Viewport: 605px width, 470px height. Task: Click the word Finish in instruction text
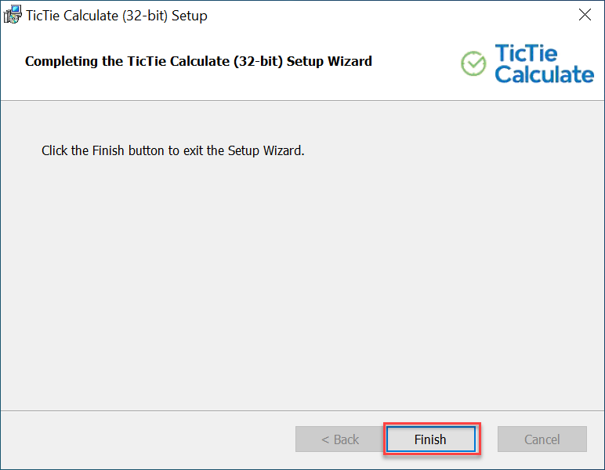tap(108, 150)
